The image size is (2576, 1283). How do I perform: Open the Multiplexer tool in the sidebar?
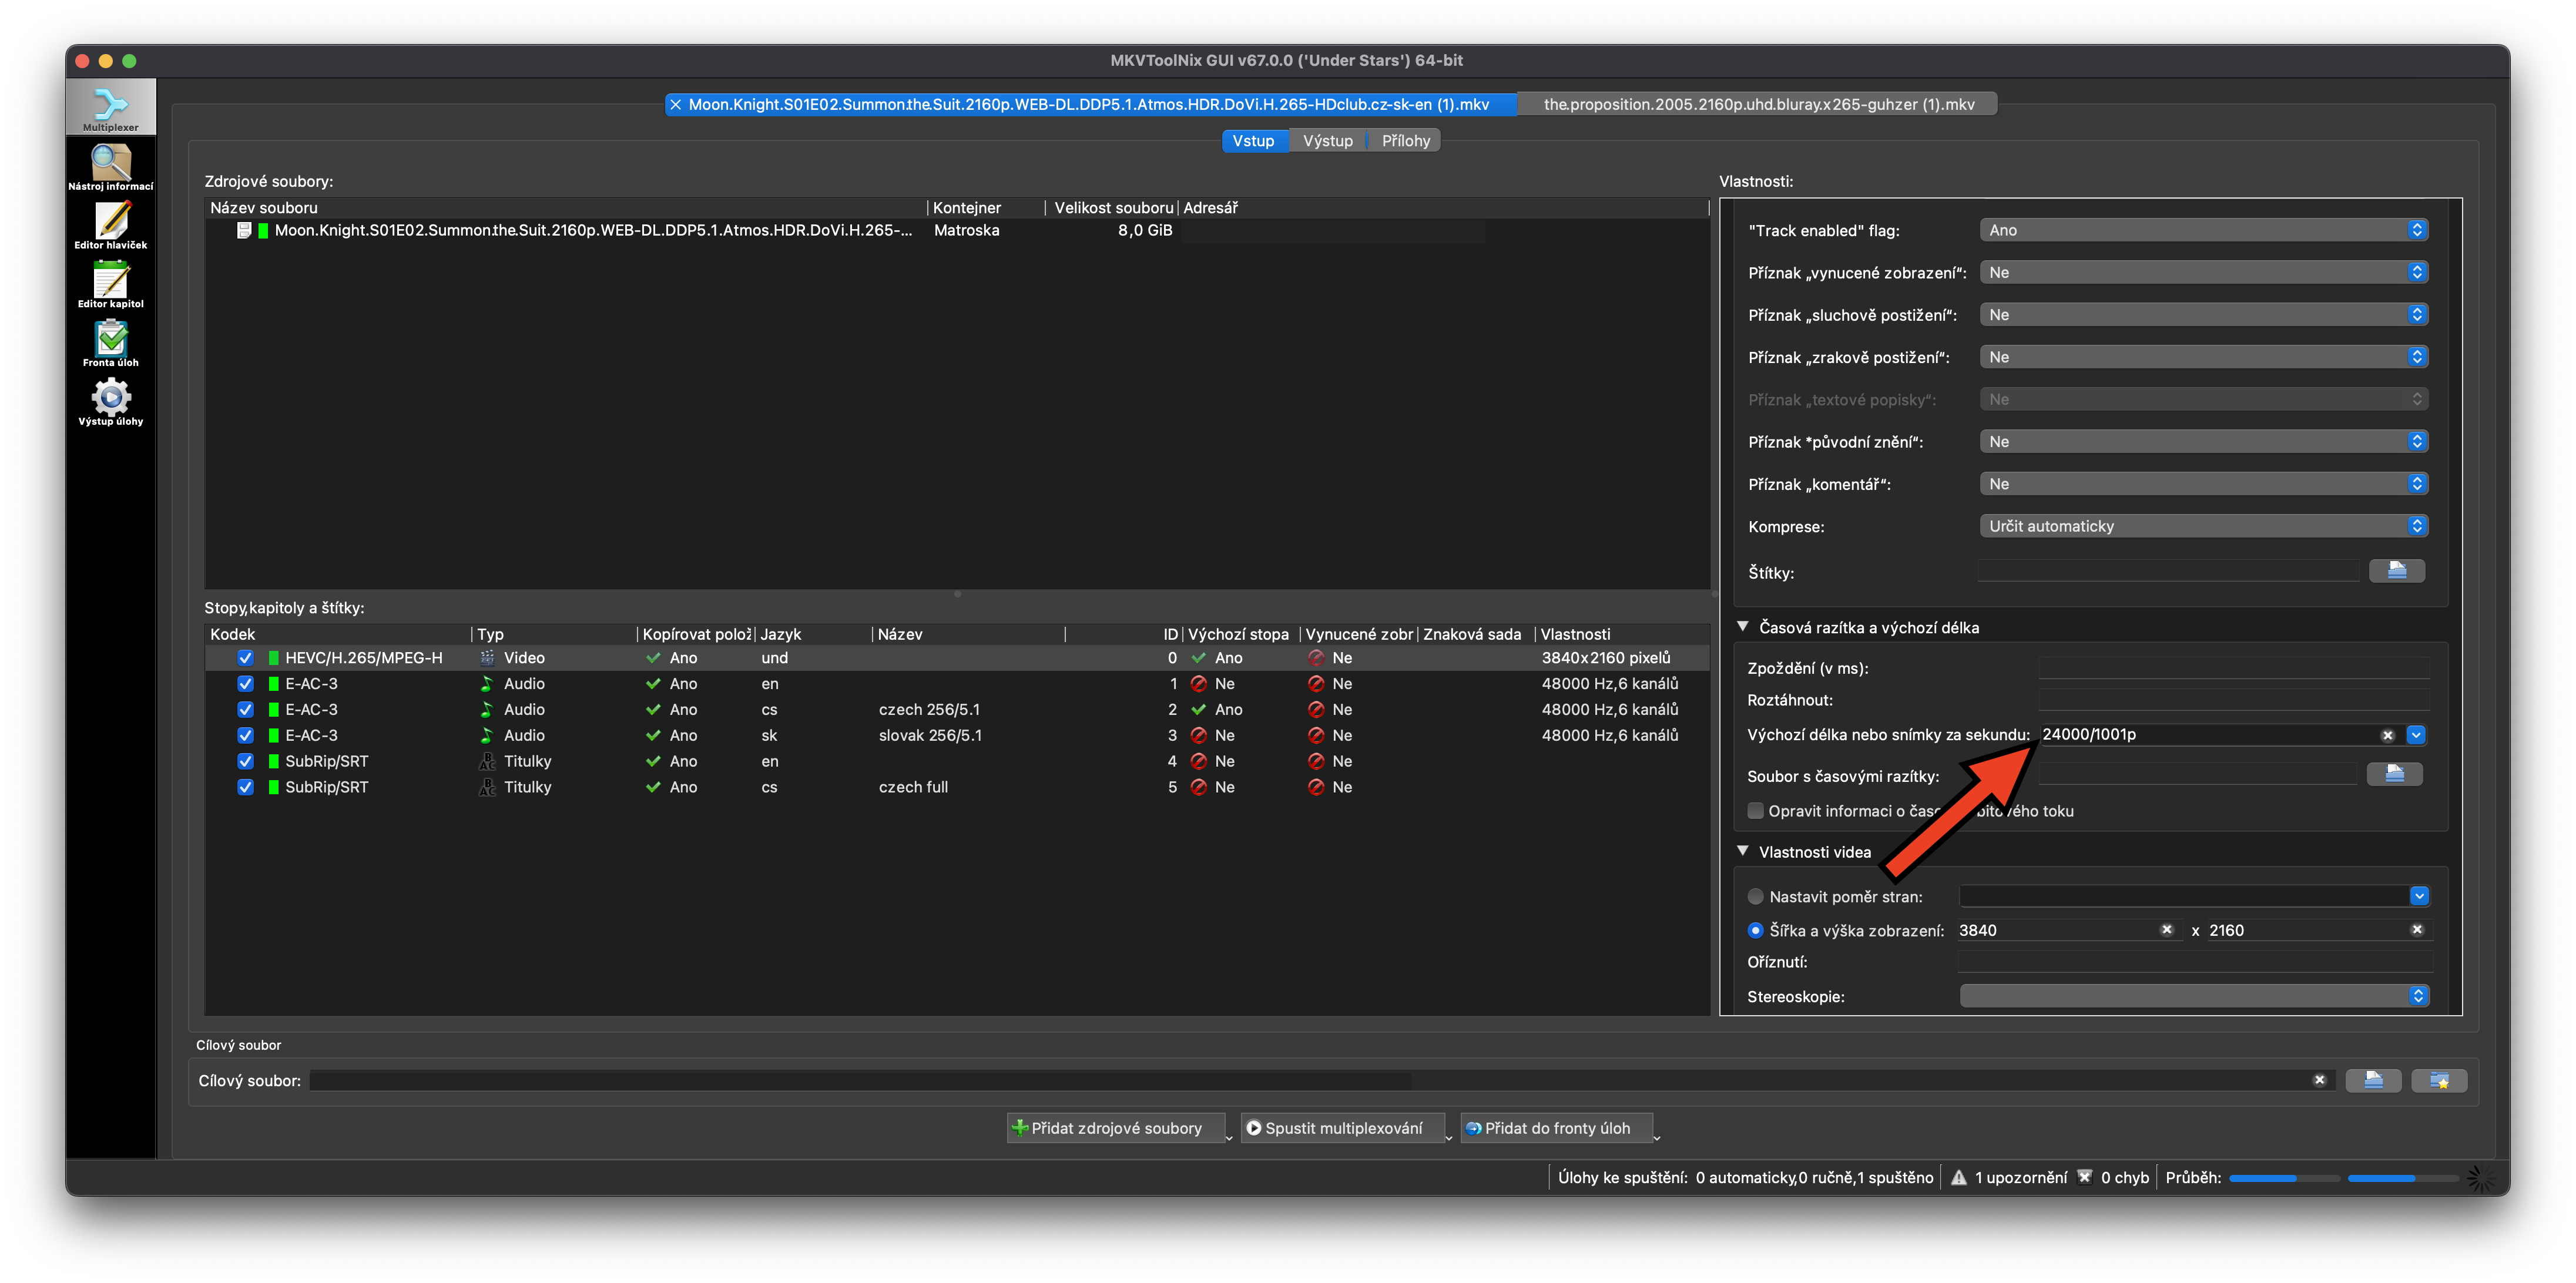pyautogui.click(x=110, y=107)
